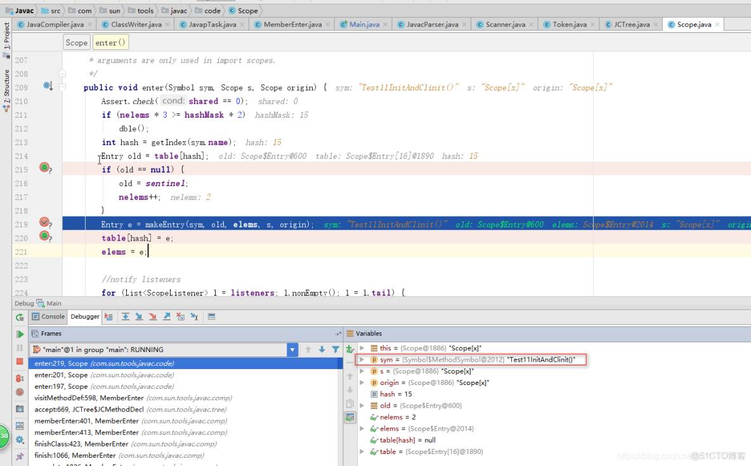Expand the 'table' variable node
This screenshot has width=751, height=466.
[x=362, y=451]
